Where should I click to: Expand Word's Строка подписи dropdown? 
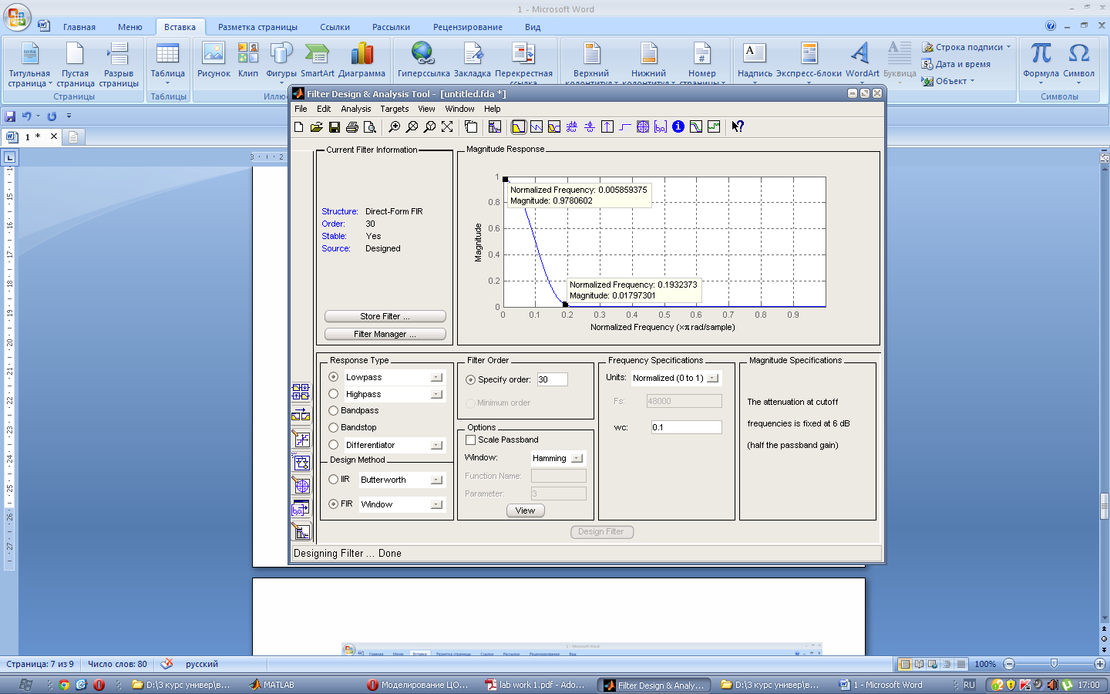[x=1008, y=47]
